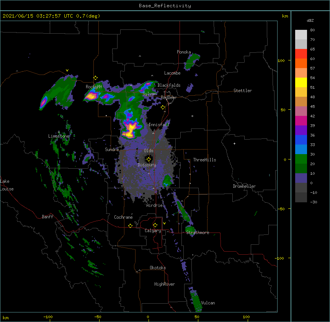Click the -30 value in the dBZ legend
This screenshot has width=330, height=322.
(x=314, y=202)
